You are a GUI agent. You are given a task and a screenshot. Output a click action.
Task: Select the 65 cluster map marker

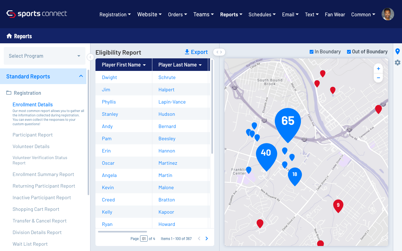pos(288,125)
